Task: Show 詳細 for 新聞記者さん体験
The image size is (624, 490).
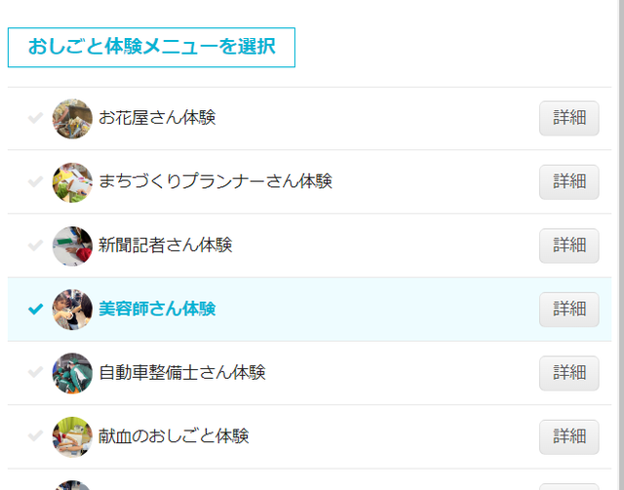Action: pyautogui.click(x=569, y=245)
